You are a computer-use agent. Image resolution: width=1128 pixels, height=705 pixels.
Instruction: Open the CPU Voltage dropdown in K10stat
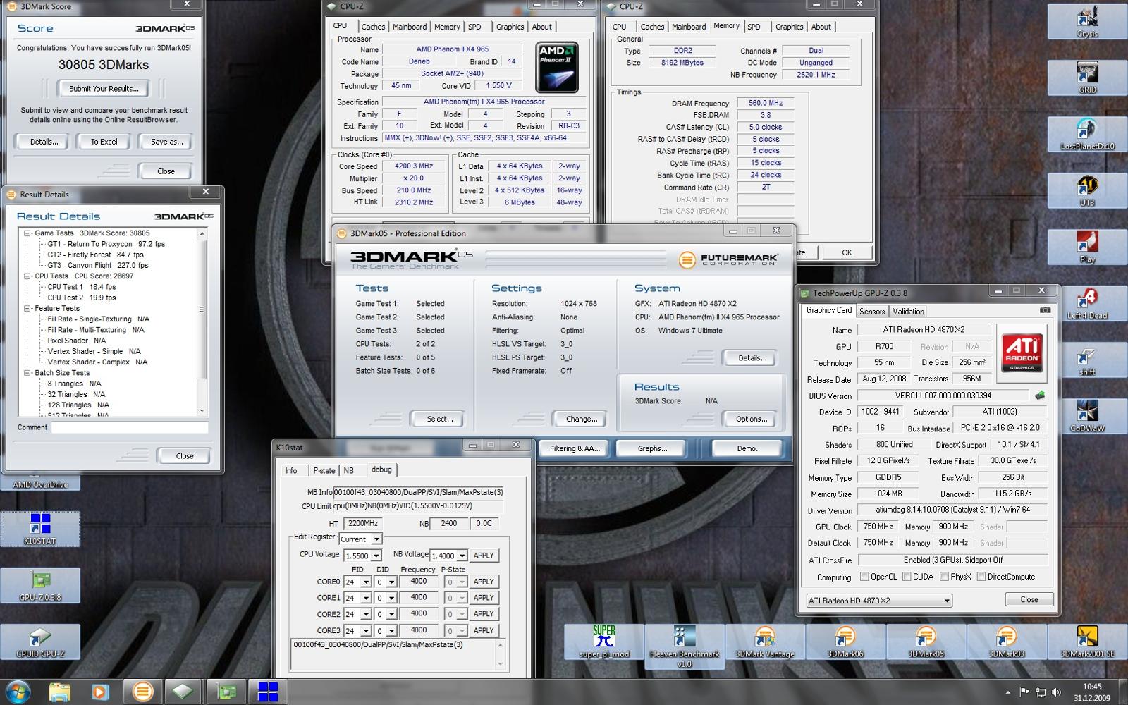362,556
